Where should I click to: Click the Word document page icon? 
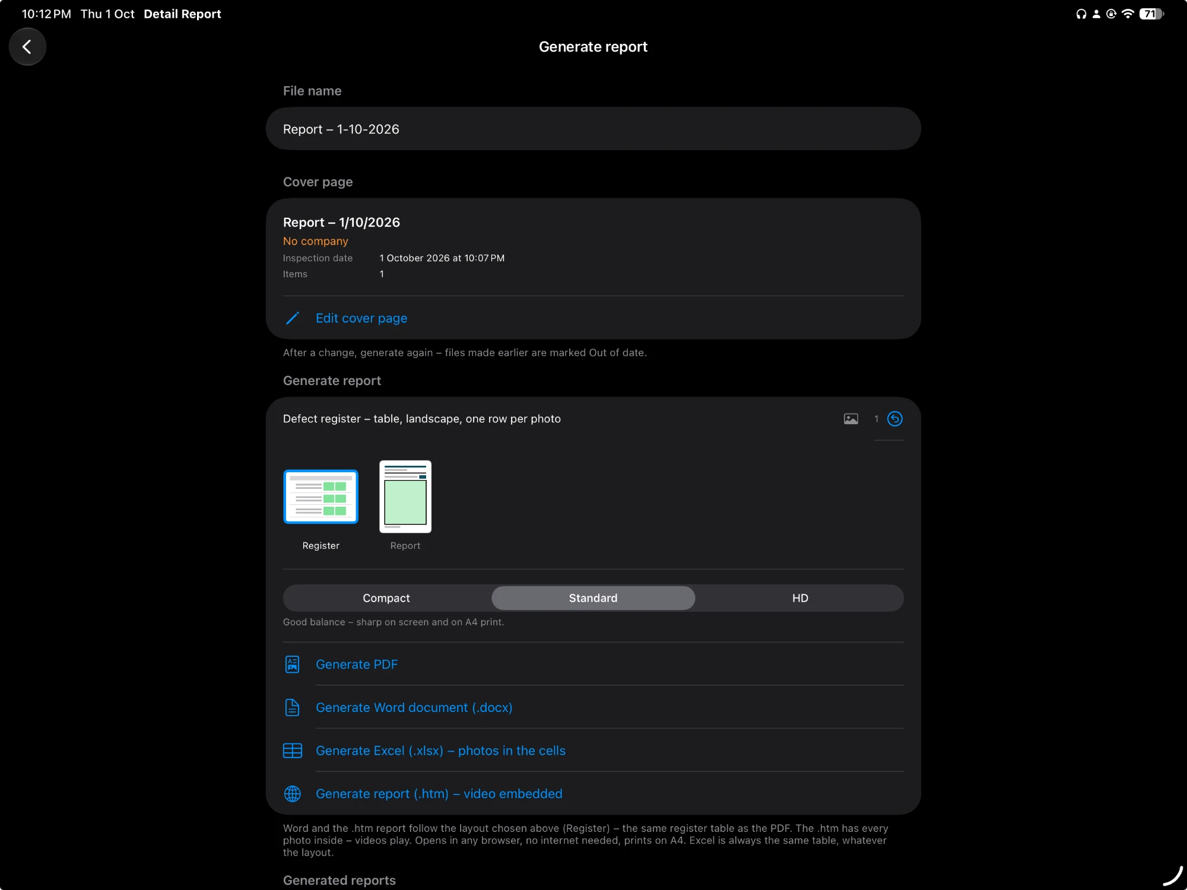293,707
